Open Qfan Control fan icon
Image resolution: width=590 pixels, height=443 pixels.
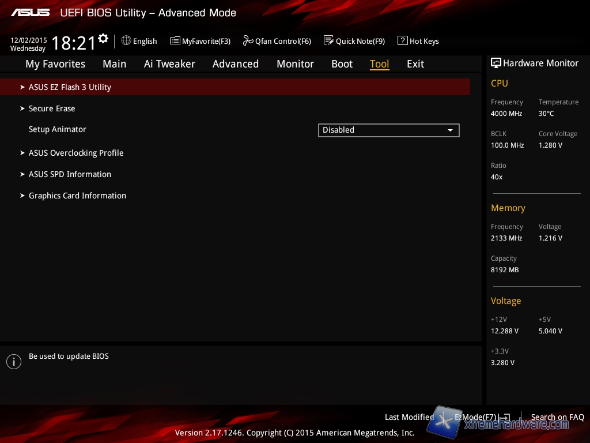tap(248, 41)
